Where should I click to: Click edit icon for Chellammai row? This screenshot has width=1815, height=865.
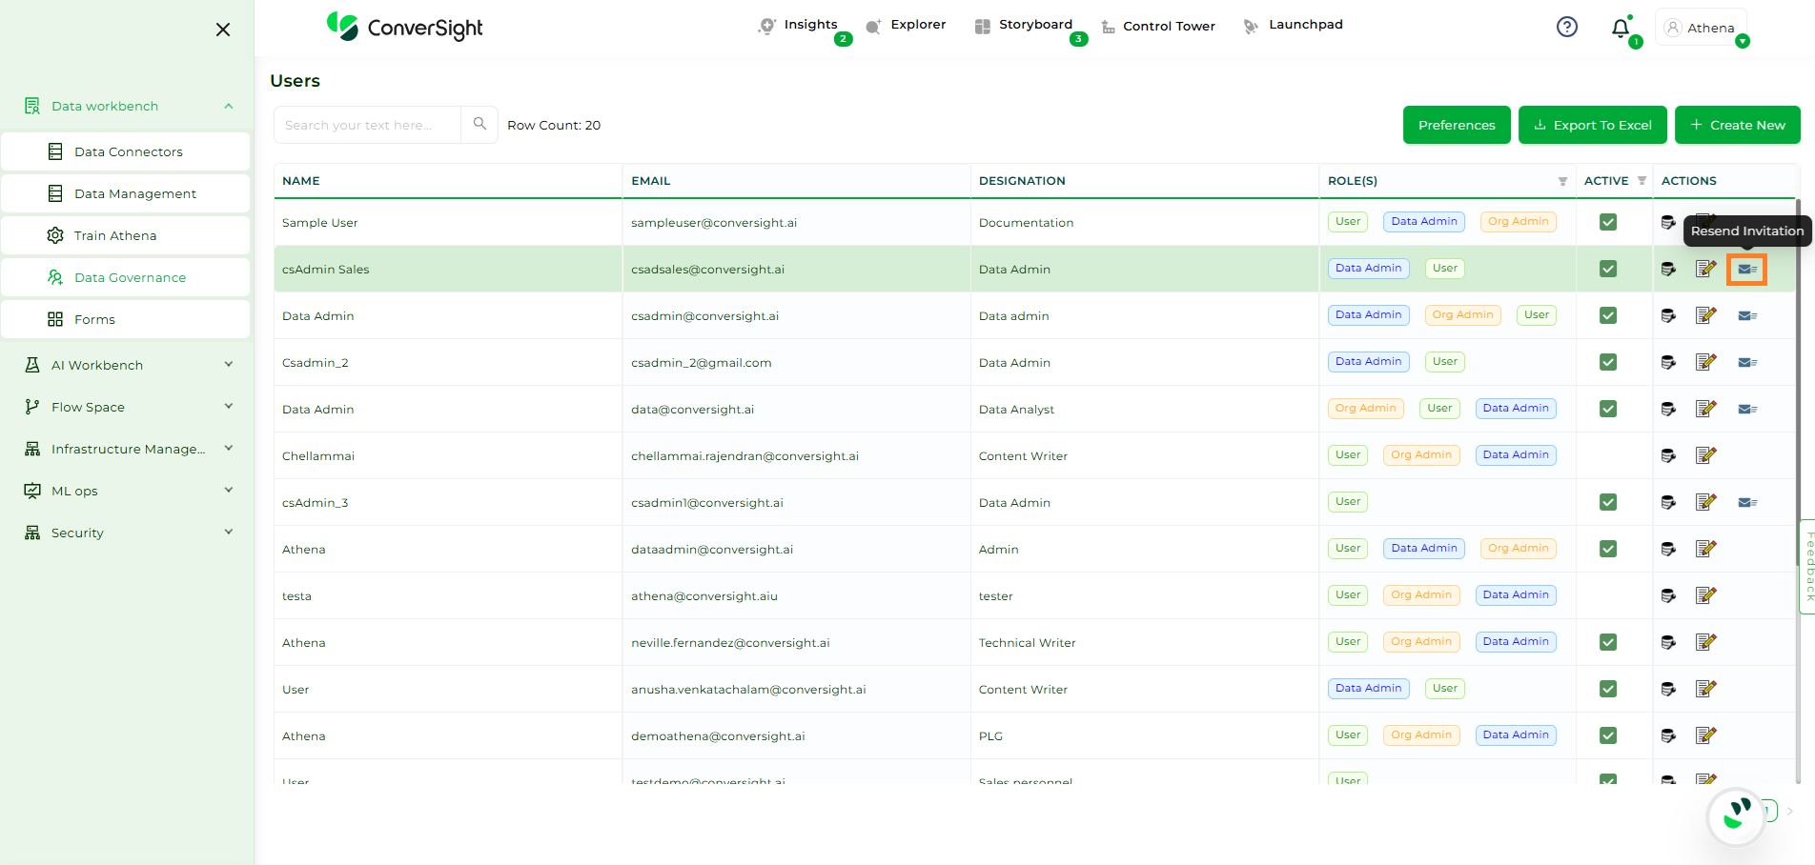[x=1705, y=455]
